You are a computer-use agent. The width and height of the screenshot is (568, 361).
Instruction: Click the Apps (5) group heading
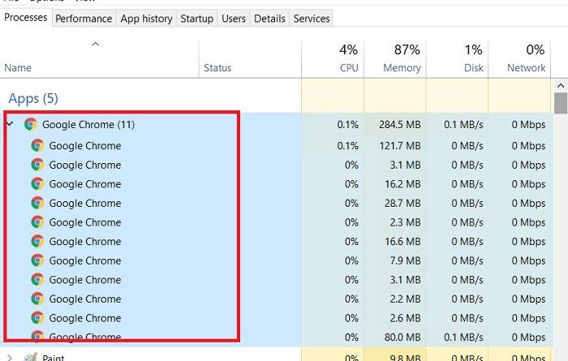(33, 98)
